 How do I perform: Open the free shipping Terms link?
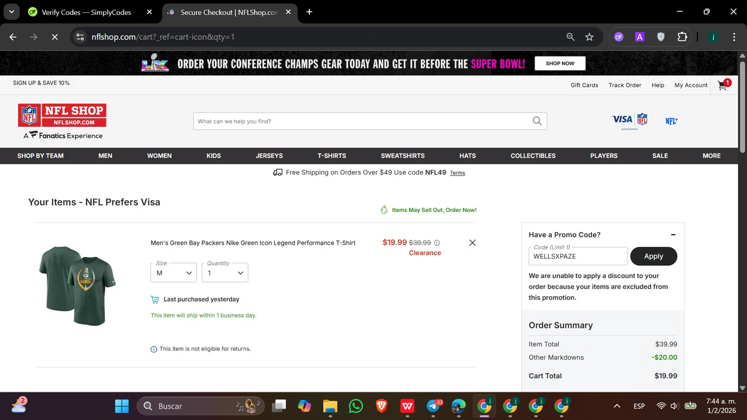(458, 173)
